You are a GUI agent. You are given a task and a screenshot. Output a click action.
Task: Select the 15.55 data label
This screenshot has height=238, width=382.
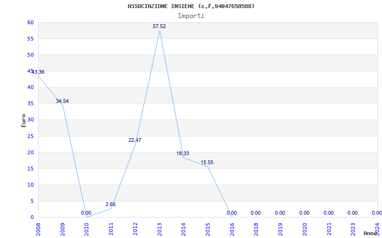pos(207,162)
